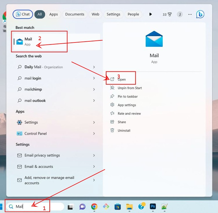Open the colorful diamond app on taskbar

click(x=106, y=207)
